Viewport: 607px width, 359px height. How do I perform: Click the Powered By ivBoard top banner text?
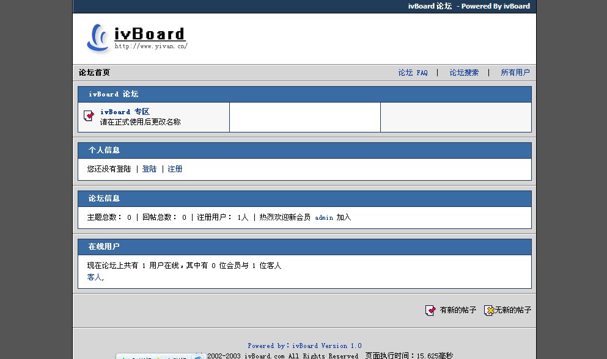pyautogui.click(x=496, y=6)
